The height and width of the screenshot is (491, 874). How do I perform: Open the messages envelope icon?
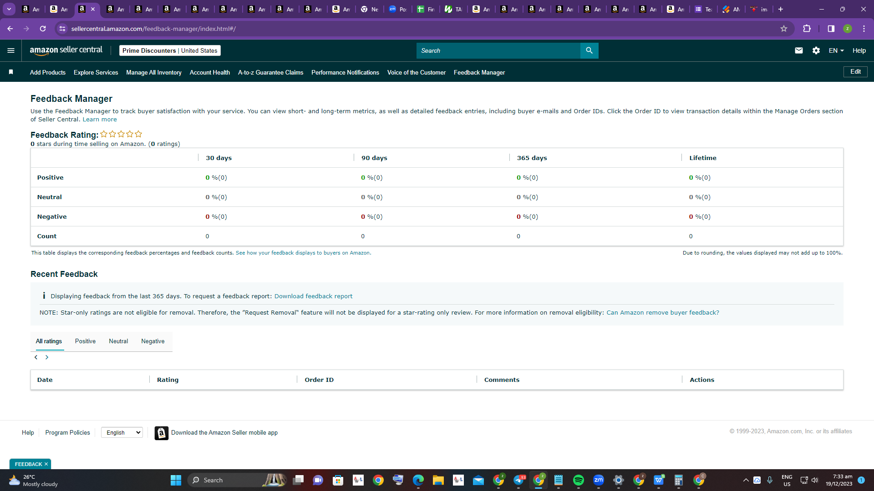coord(798,50)
